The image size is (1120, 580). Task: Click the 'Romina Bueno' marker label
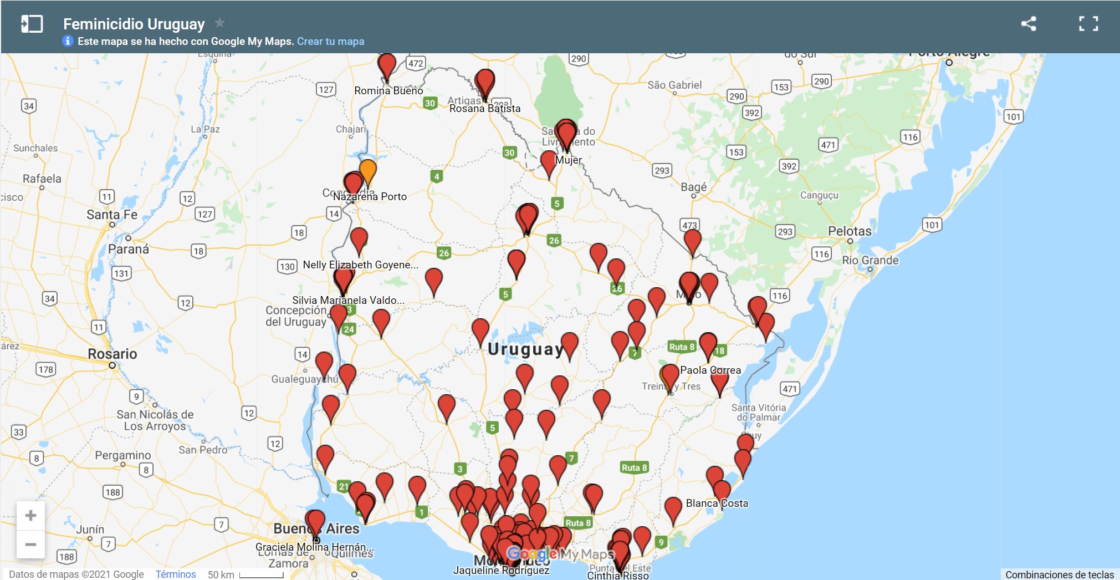(388, 90)
